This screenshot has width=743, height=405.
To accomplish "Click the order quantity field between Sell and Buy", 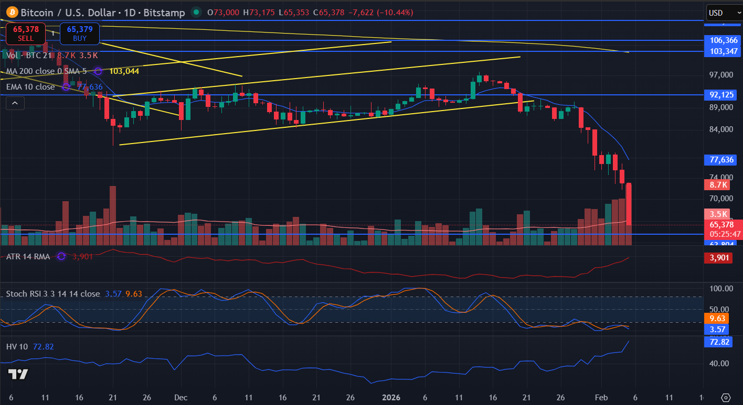I will click(x=52, y=34).
